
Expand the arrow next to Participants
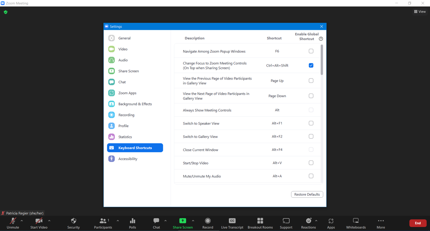point(118,221)
